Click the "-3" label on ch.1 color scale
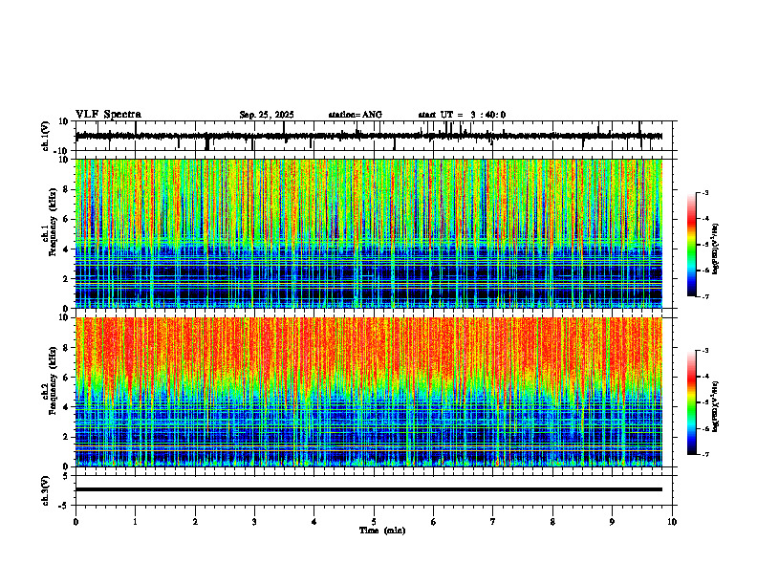Screen dimensions: 757x585 (705, 192)
